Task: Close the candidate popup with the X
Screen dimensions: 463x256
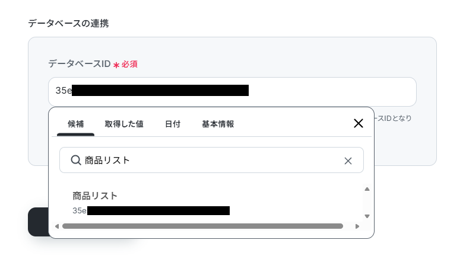Action: pos(358,123)
